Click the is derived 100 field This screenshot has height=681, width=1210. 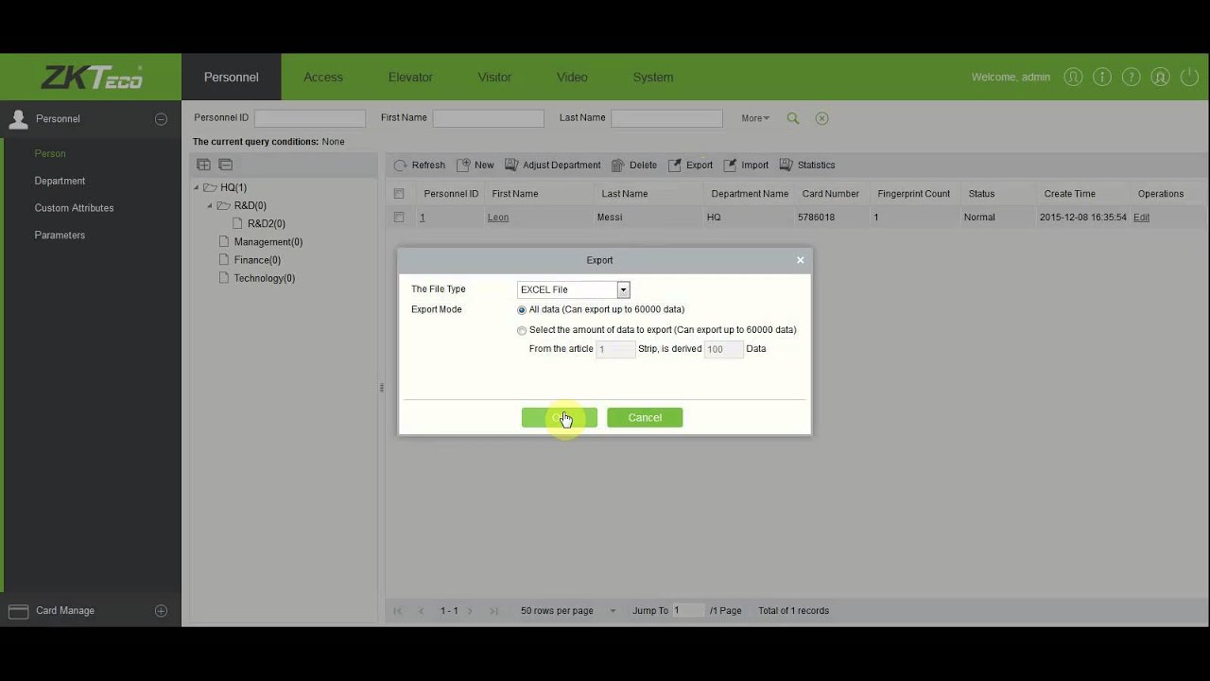pyautogui.click(x=723, y=349)
